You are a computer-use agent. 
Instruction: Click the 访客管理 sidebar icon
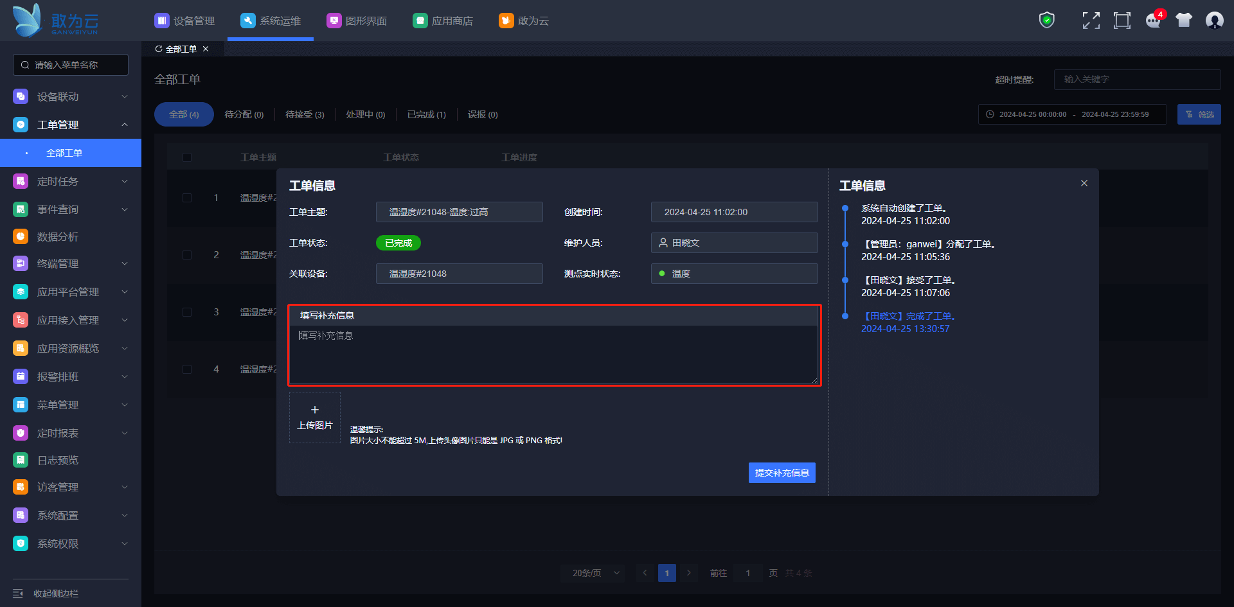tap(21, 487)
